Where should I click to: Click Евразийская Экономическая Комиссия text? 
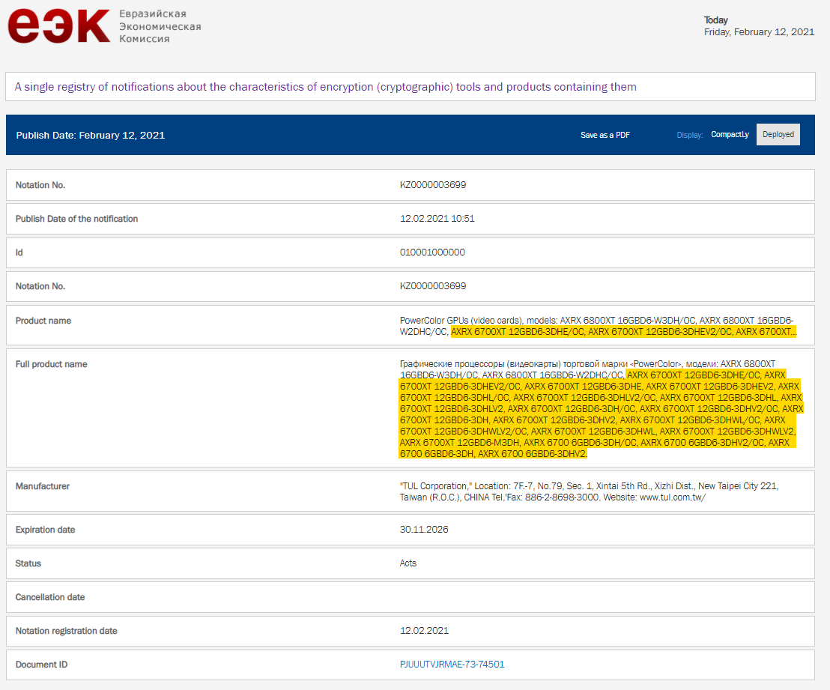point(160,26)
